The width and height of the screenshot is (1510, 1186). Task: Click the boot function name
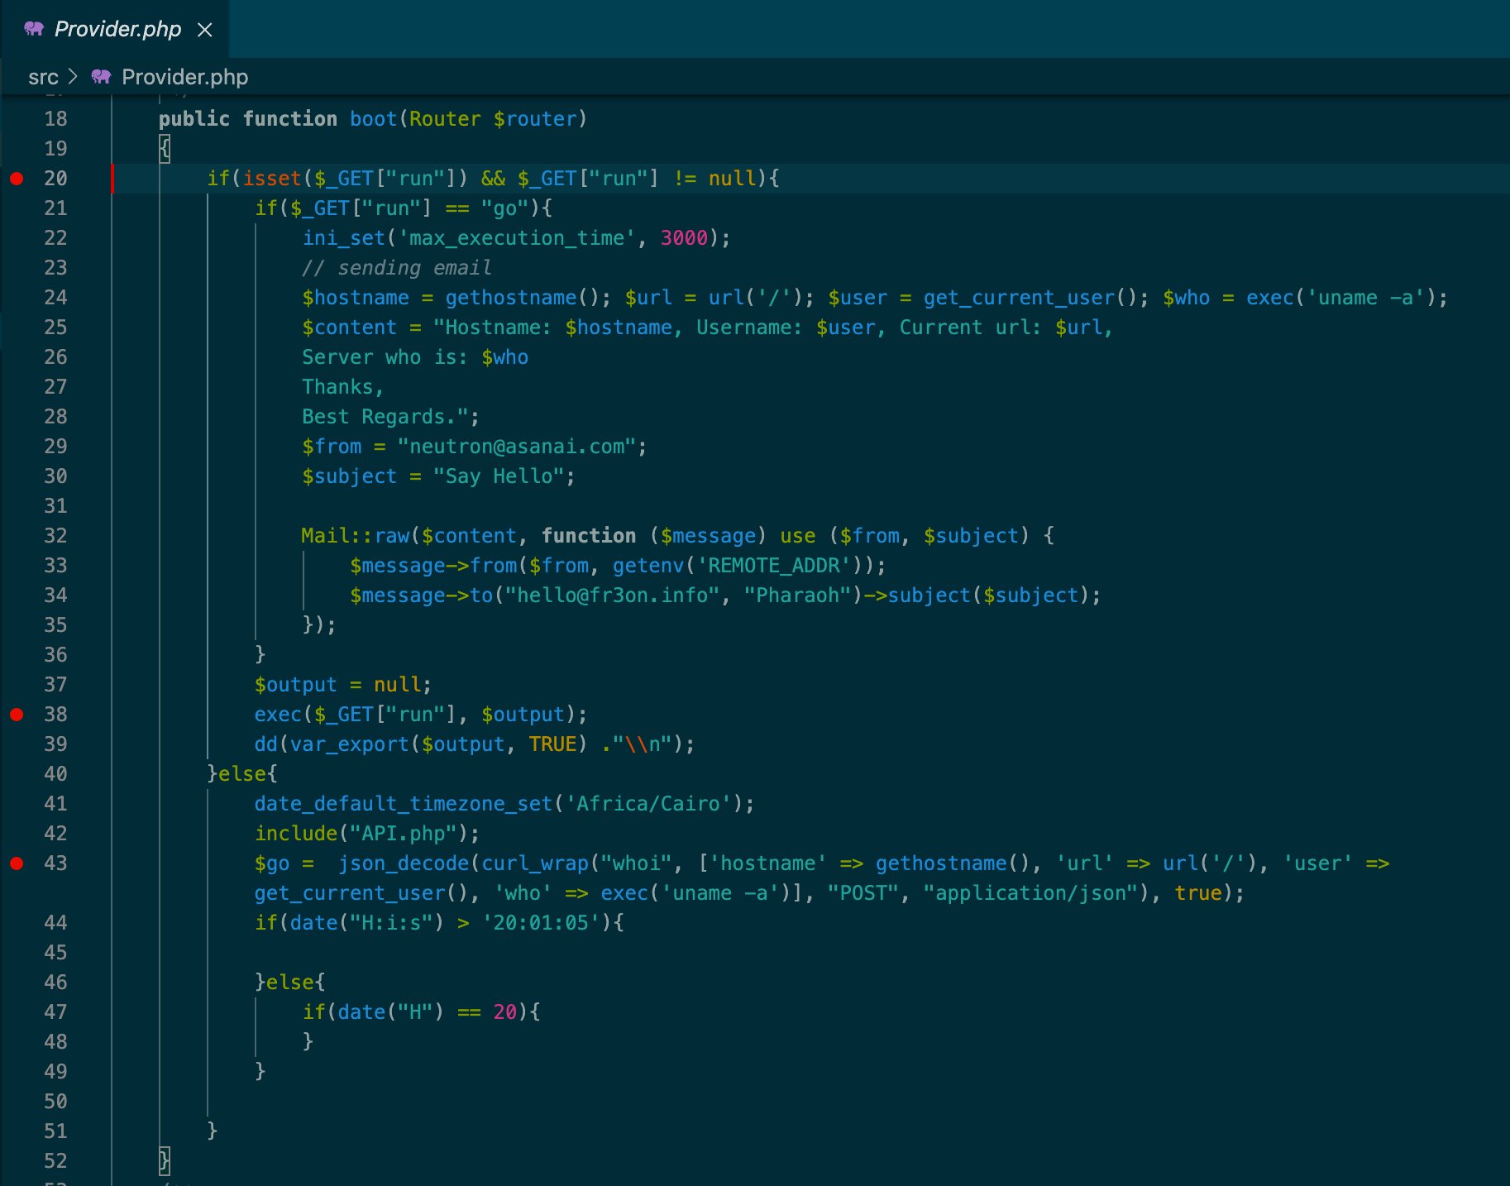[x=373, y=119]
